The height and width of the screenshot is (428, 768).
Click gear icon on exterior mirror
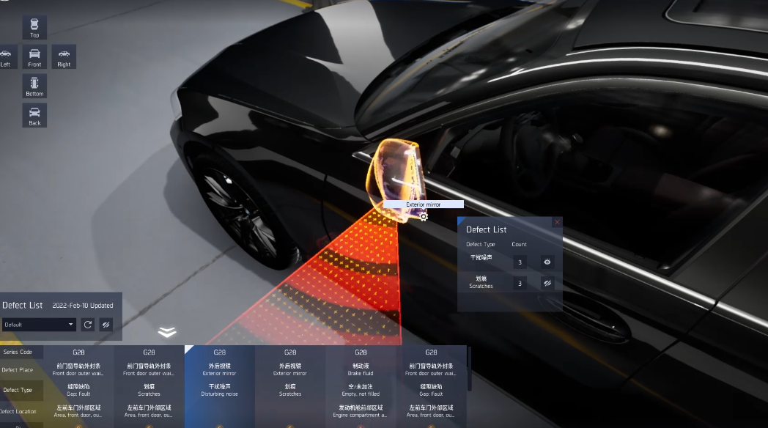coord(424,216)
